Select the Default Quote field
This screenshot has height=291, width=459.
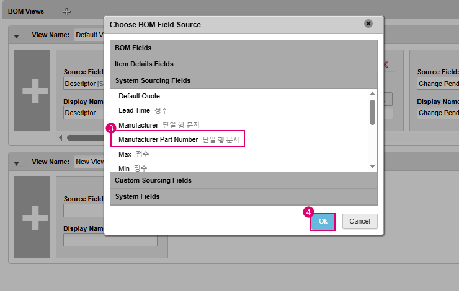139,96
